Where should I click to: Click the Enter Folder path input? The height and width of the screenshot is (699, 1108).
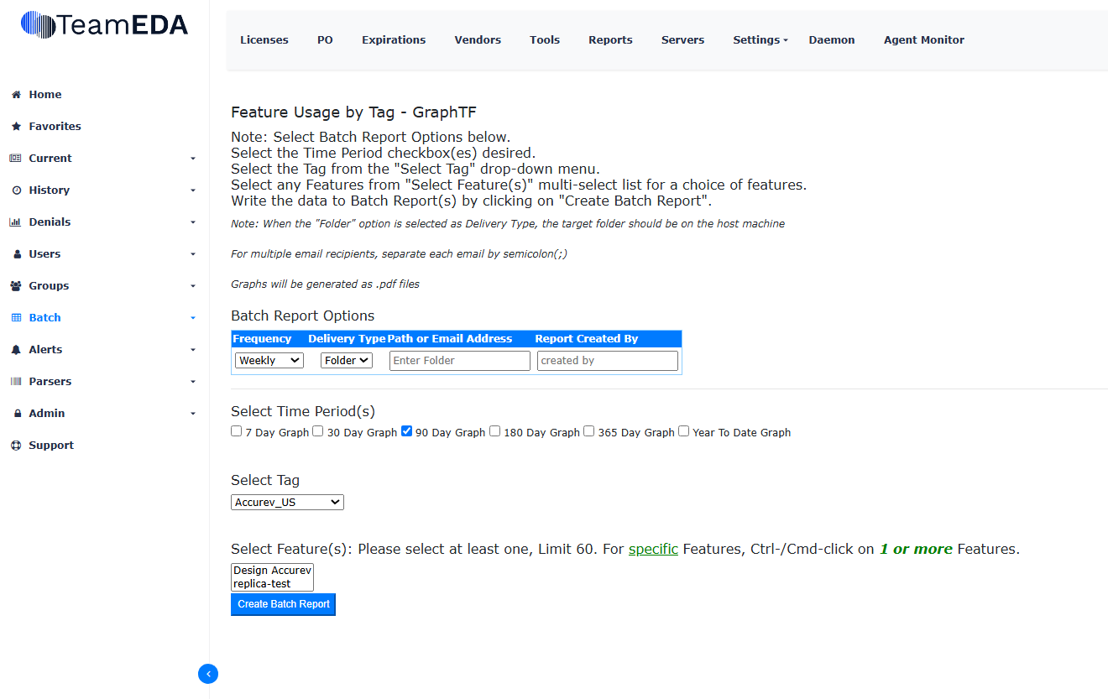pos(460,361)
